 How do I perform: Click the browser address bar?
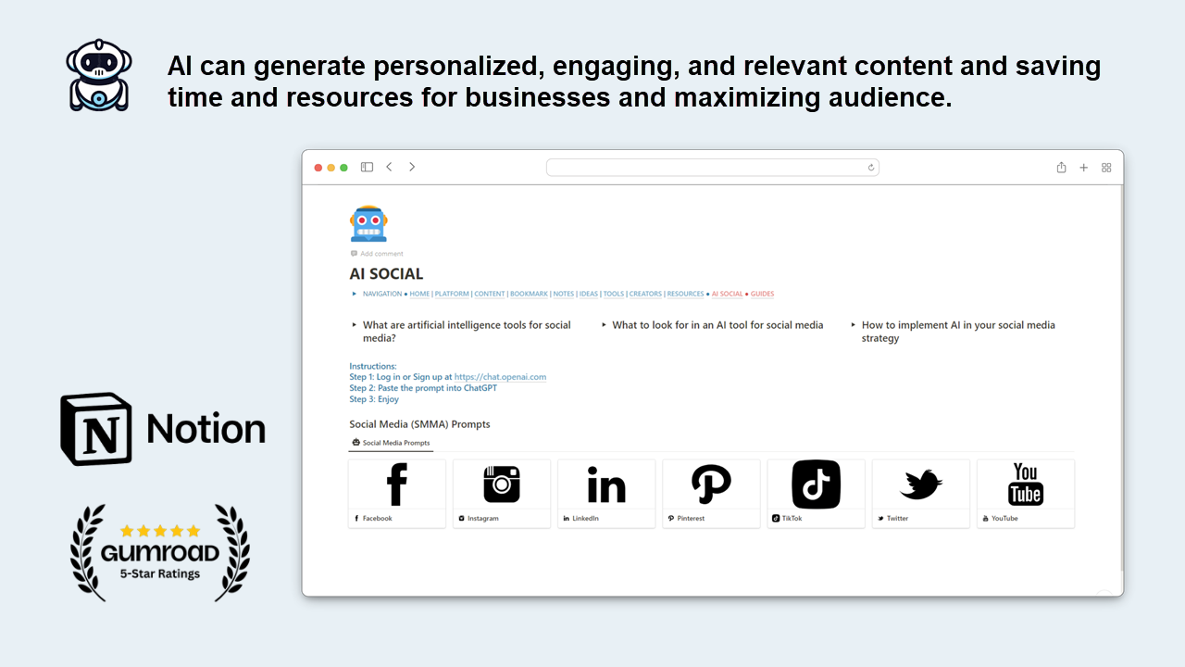click(712, 168)
